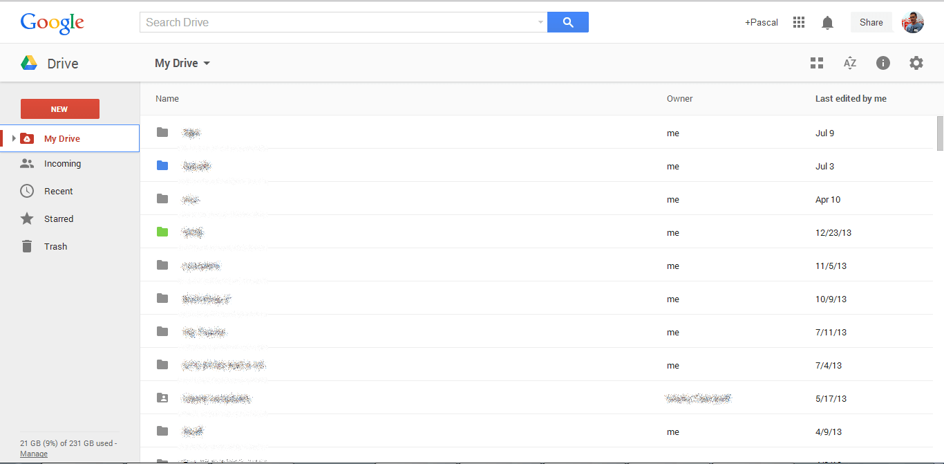
Task: Click the red NEW button
Action: pos(59,109)
